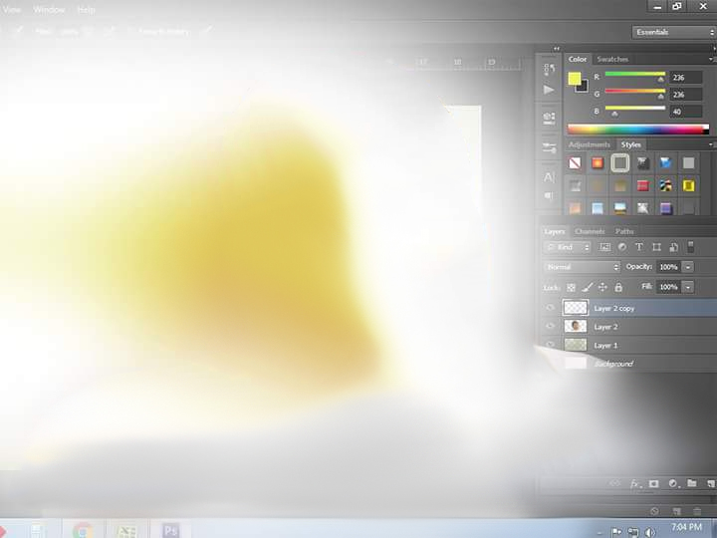Create new fill or adjustment layer icon
The image size is (717, 538).
pos(672,483)
